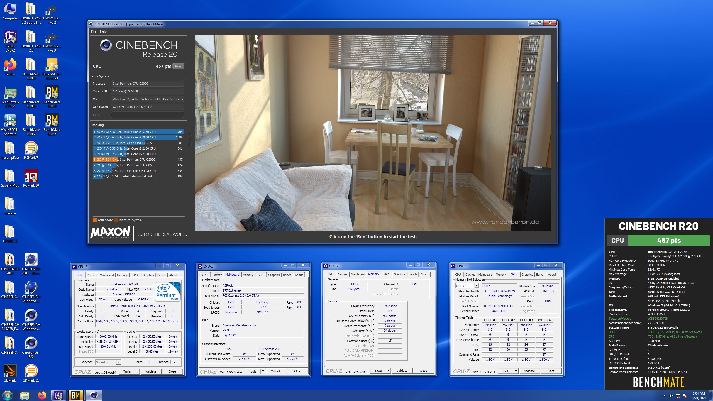This screenshot has height=401, width=713.
Task: Open Bench tab in first CPU-Z window
Action: [161, 275]
